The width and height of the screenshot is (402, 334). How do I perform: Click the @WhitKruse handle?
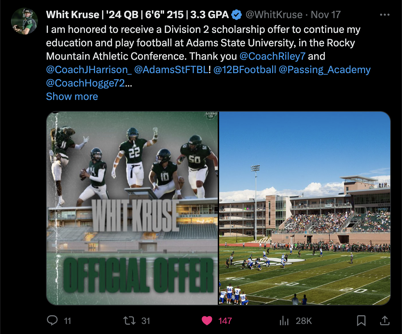[274, 15]
